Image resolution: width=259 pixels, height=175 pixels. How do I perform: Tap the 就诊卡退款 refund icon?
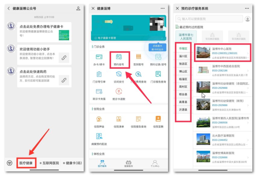pyautogui.click(x=119, y=91)
